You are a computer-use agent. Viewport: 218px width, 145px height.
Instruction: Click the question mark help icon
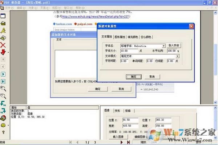pos(3,132)
